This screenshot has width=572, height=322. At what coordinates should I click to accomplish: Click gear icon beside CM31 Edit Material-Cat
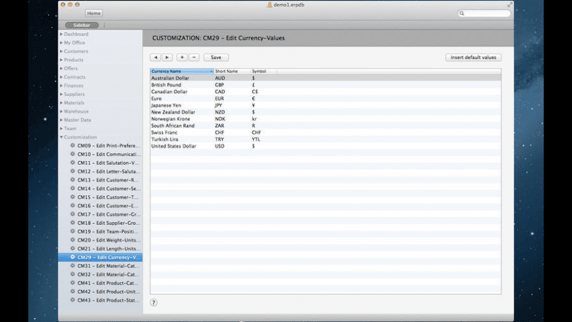point(72,266)
